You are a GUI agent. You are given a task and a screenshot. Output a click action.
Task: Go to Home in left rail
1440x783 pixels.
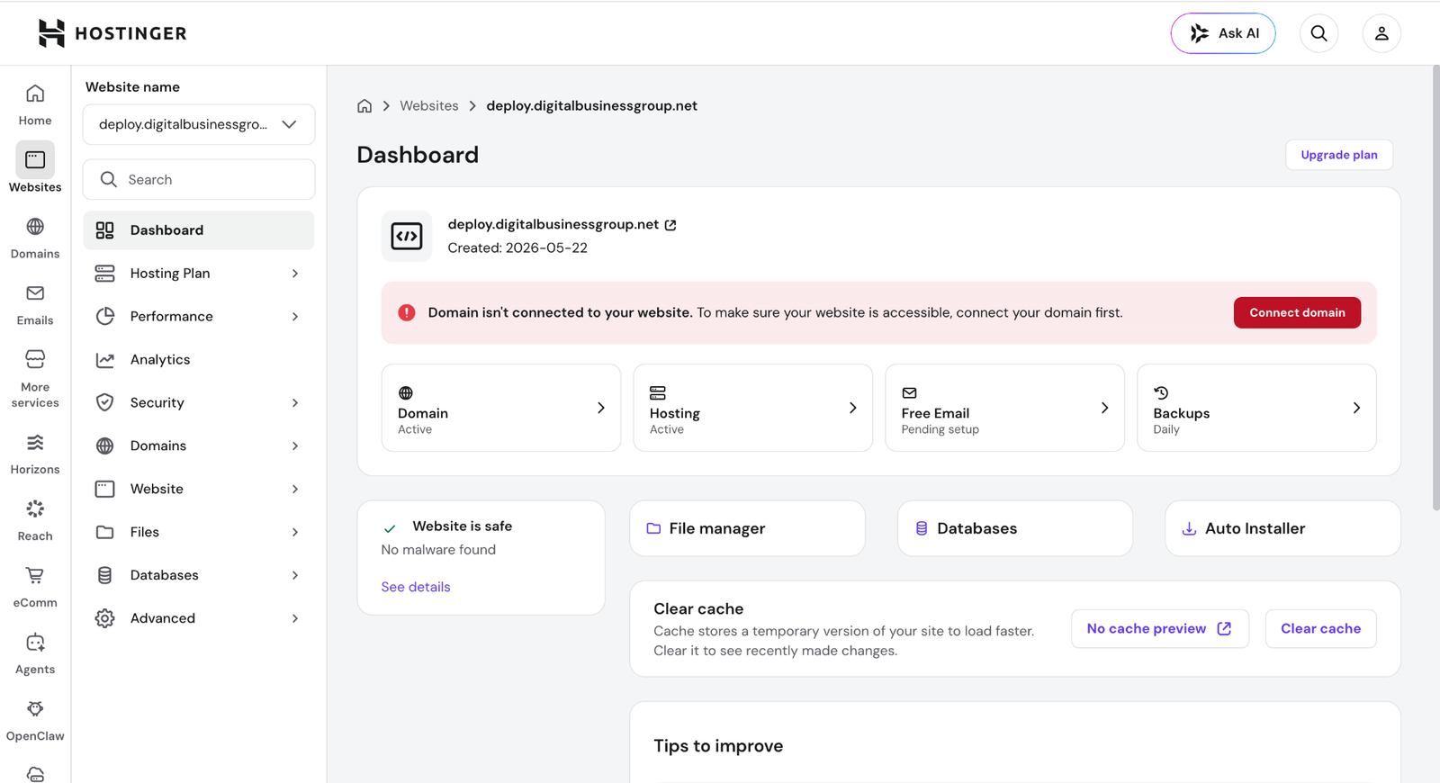click(35, 104)
